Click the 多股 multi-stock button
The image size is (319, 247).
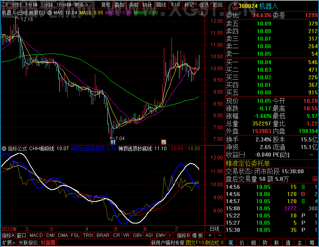point(134,5)
